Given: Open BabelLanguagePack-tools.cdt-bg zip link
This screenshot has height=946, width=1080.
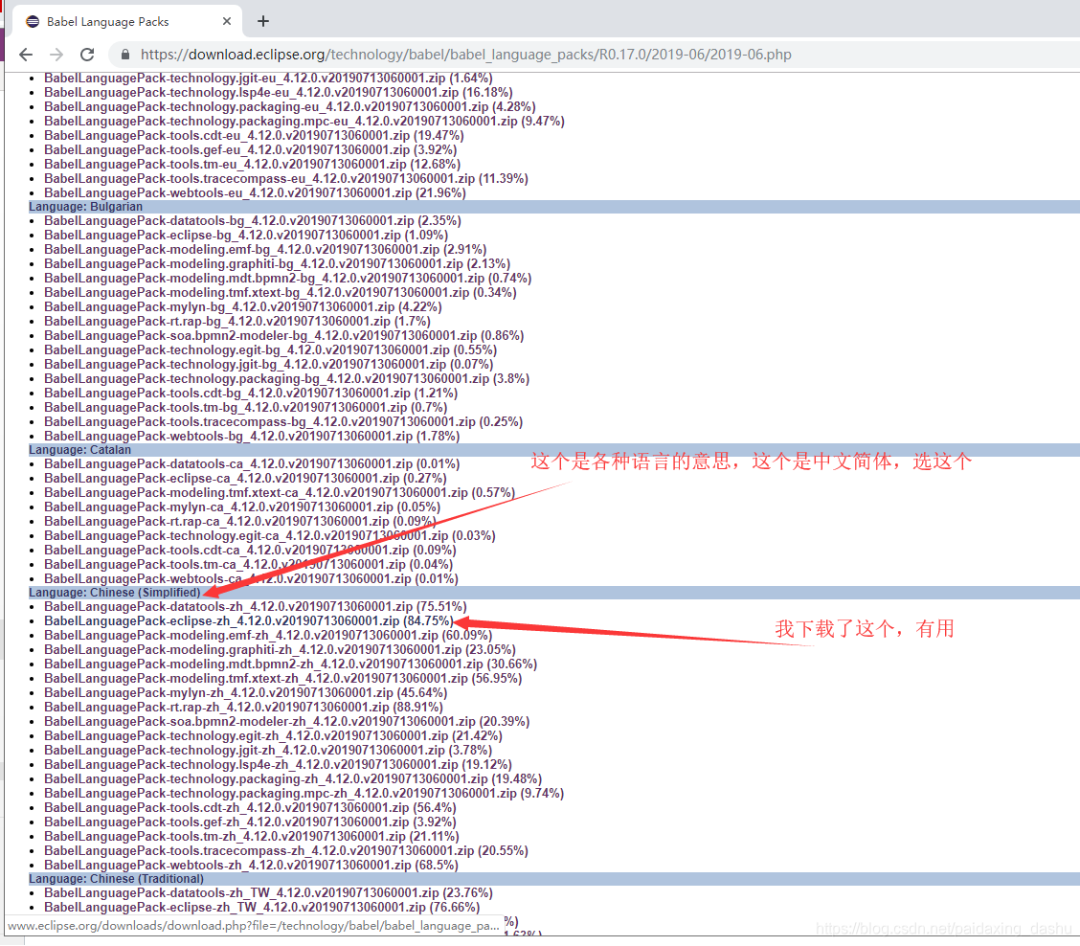Looking at the screenshot, I should [252, 393].
